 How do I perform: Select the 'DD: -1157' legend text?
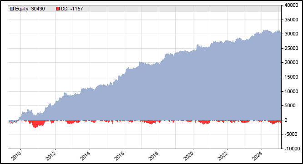(72, 9)
